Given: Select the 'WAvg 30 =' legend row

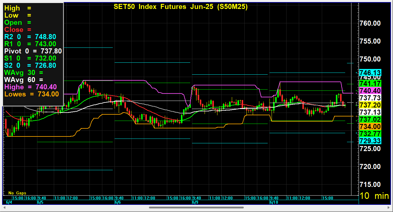Looking at the screenshot, I should tap(24, 72).
